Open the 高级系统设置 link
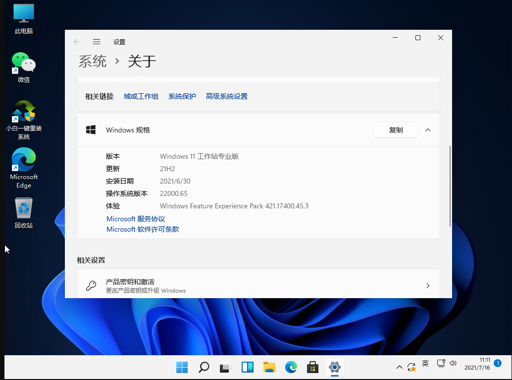 click(227, 96)
